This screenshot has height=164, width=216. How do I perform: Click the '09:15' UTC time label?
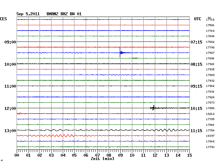coord(196,86)
